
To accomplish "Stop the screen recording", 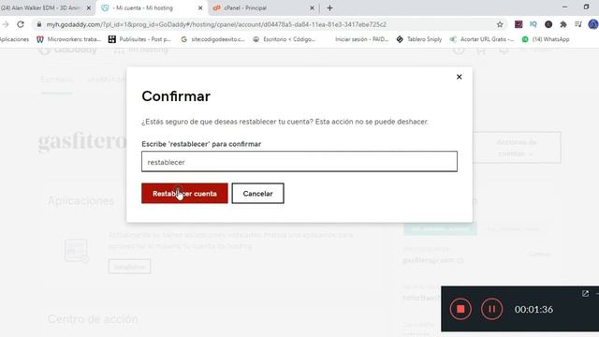I will coord(460,309).
